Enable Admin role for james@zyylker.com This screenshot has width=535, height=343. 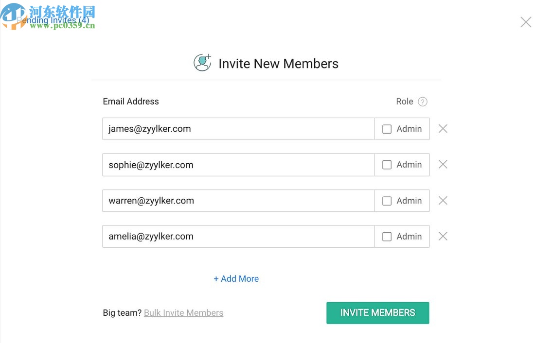[x=387, y=129]
